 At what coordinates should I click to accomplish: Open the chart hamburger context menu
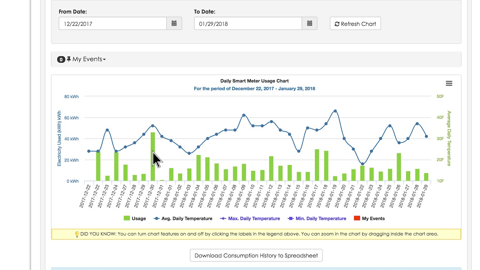pos(449,83)
